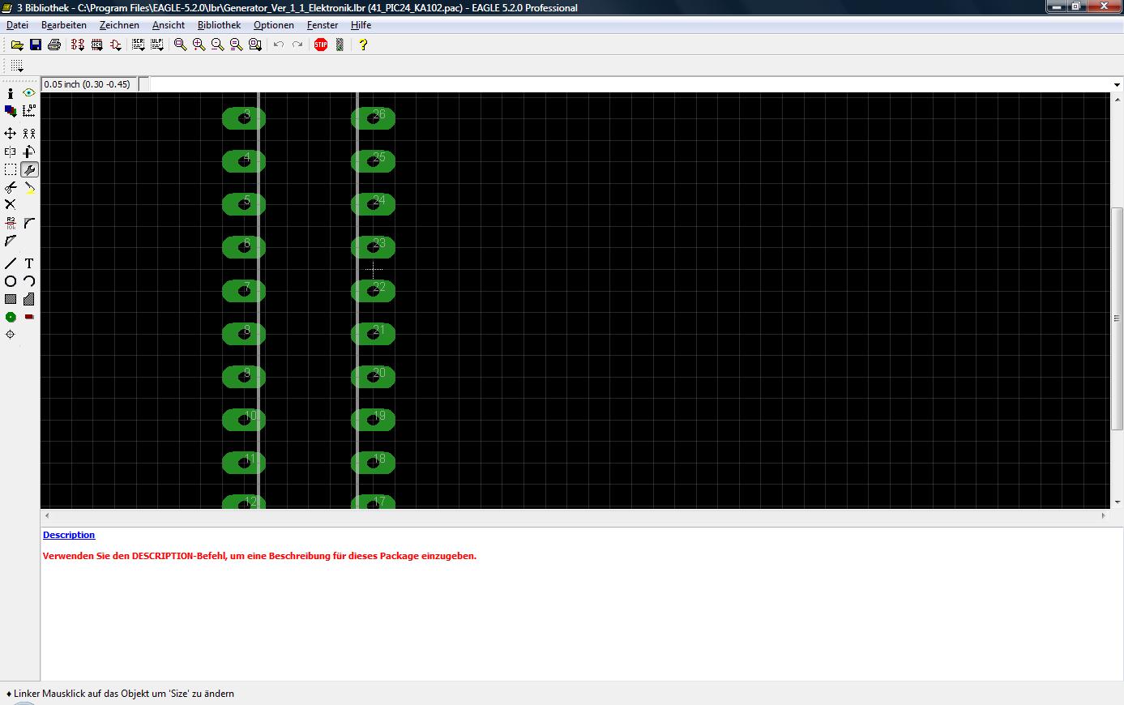Open the Symbol editor icon
This screenshot has width=1124, height=705.
click(x=115, y=45)
